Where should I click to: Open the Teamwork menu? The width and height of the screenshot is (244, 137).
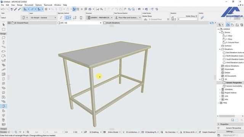pyautogui.click(x=48, y=5)
